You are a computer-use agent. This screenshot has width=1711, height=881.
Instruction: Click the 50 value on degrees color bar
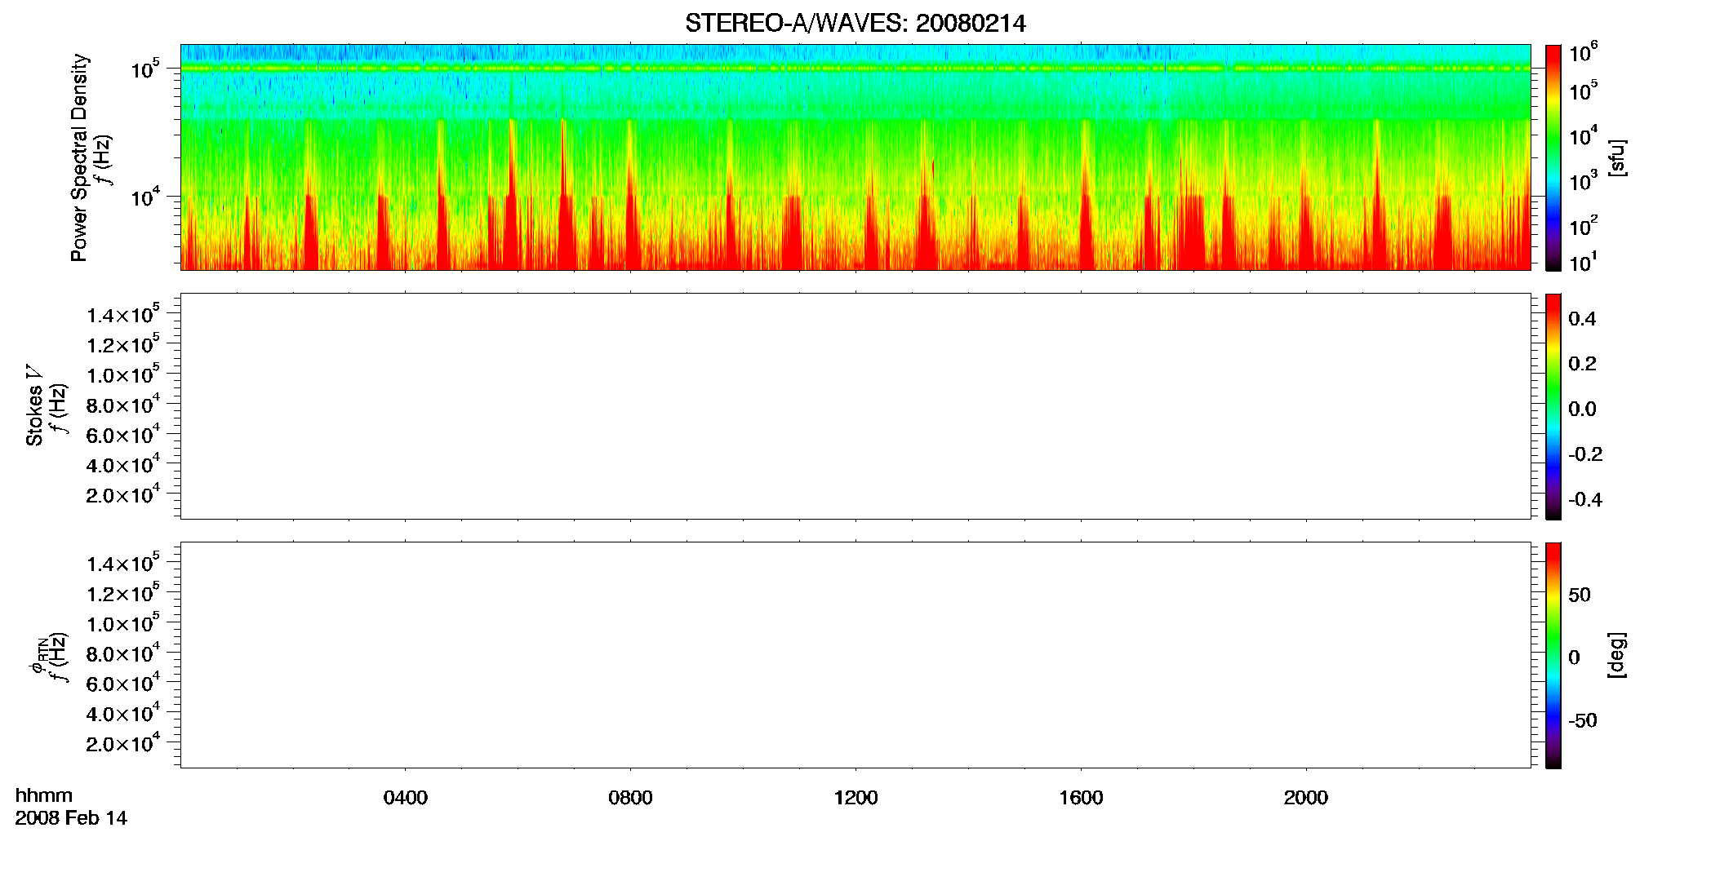pyautogui.click(x=1580, y=595)
